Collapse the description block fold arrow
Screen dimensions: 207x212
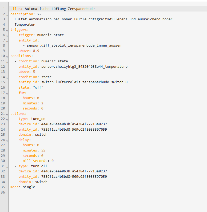(x=7, y=14)
